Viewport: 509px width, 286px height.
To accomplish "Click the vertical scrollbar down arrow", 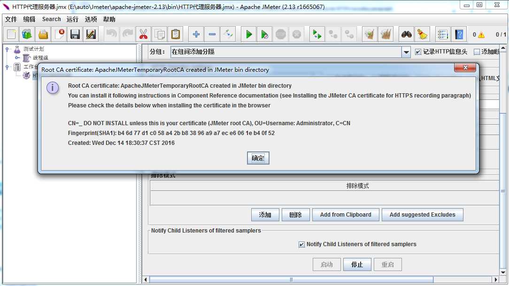I will (503, 272).
